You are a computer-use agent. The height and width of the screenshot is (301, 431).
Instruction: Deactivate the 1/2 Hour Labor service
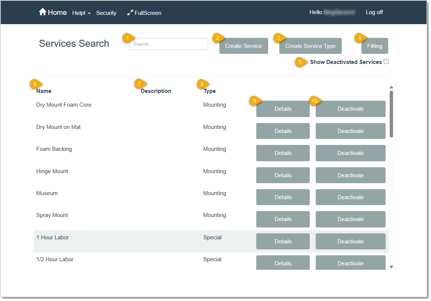350,263
